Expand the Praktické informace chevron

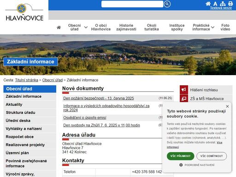click(x=212, y=27)
